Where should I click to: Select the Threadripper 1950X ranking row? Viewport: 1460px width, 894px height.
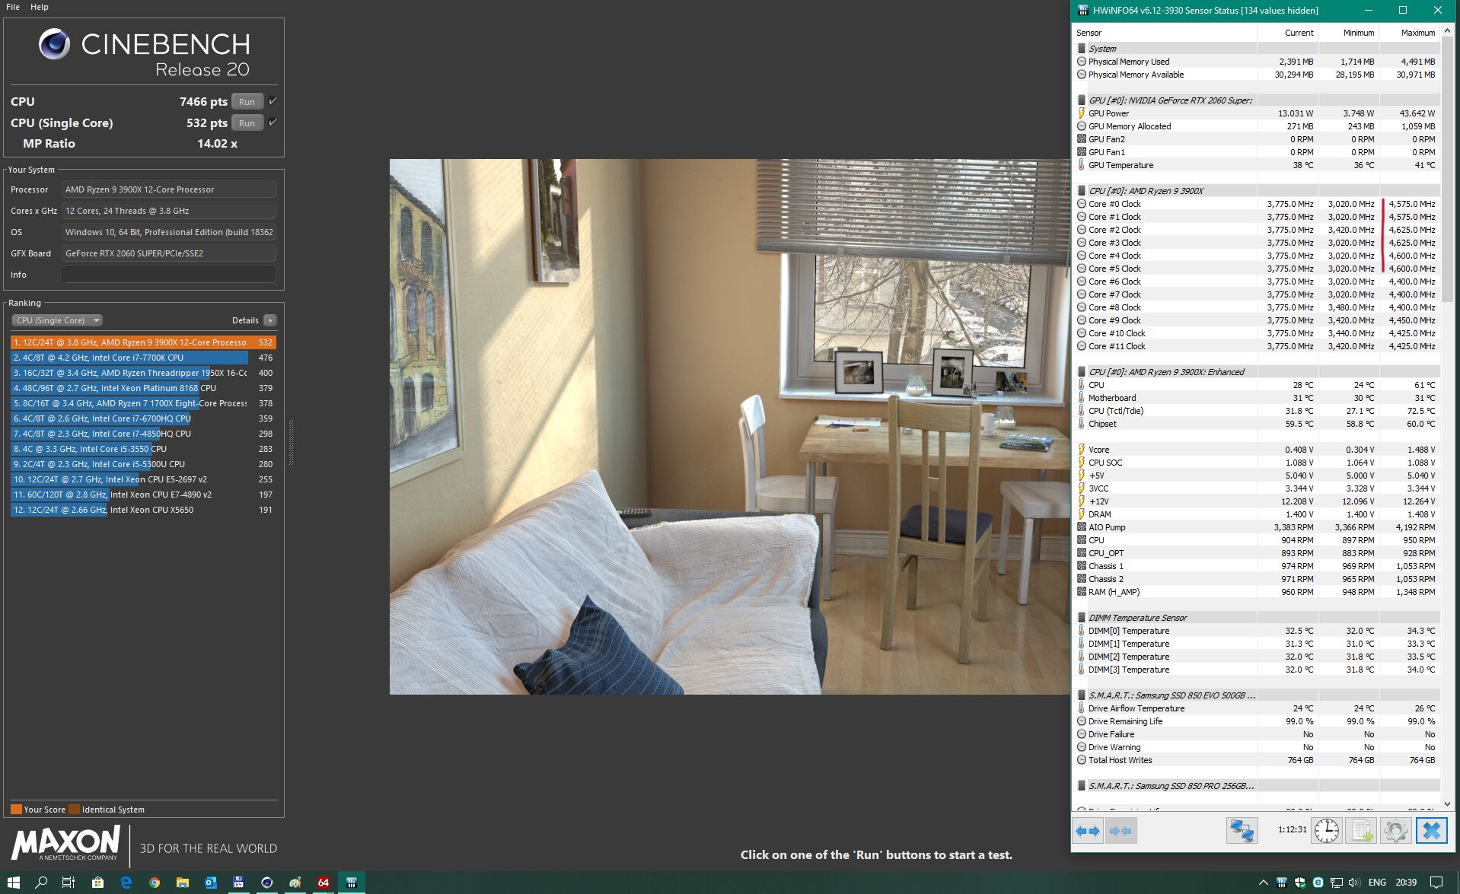(x=143, y=373)
